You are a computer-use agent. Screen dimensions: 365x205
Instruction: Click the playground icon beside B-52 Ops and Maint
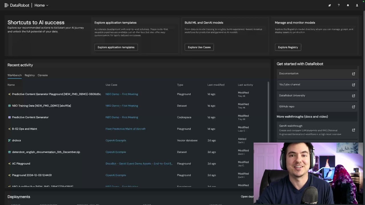tap(9, 129)
